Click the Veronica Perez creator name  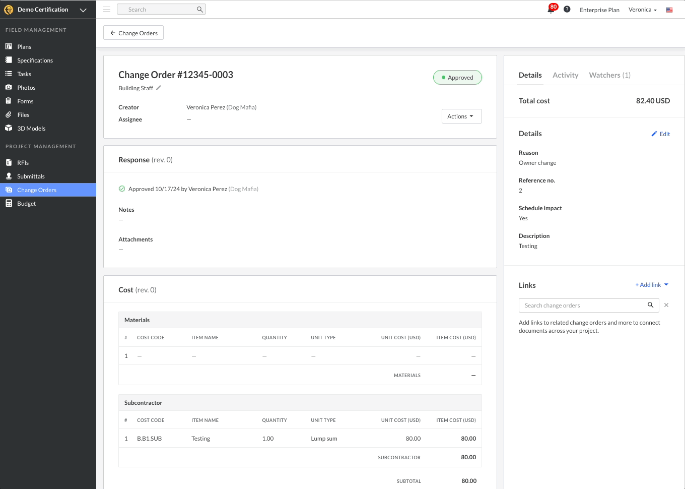pos(205,107)
